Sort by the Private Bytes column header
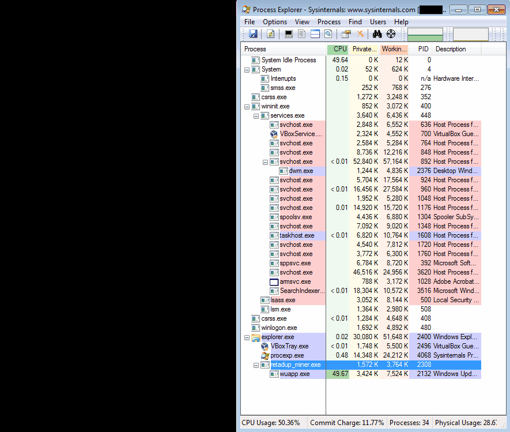The width and height of the screenshot is (510, 432). point(364,49)
